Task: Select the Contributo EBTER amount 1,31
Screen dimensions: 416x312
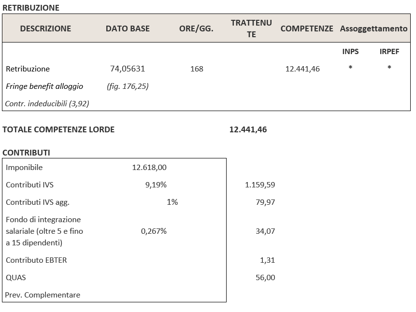Action: [267, 260]
